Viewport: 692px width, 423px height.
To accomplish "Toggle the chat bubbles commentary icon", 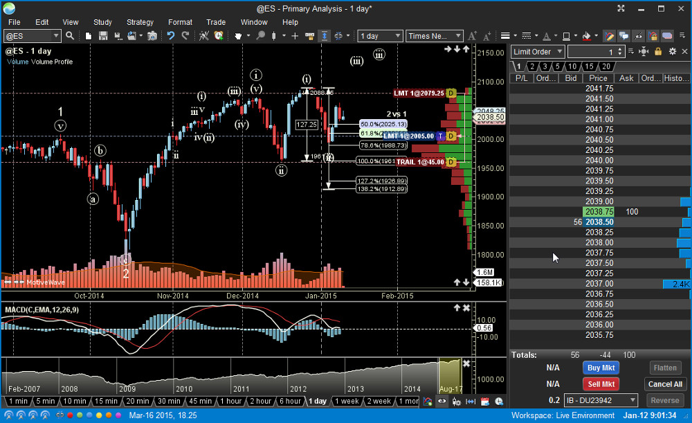I will click(x=623, y=36).
